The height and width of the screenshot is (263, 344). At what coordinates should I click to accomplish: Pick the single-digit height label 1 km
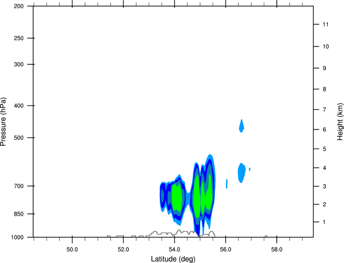[324, 222]
